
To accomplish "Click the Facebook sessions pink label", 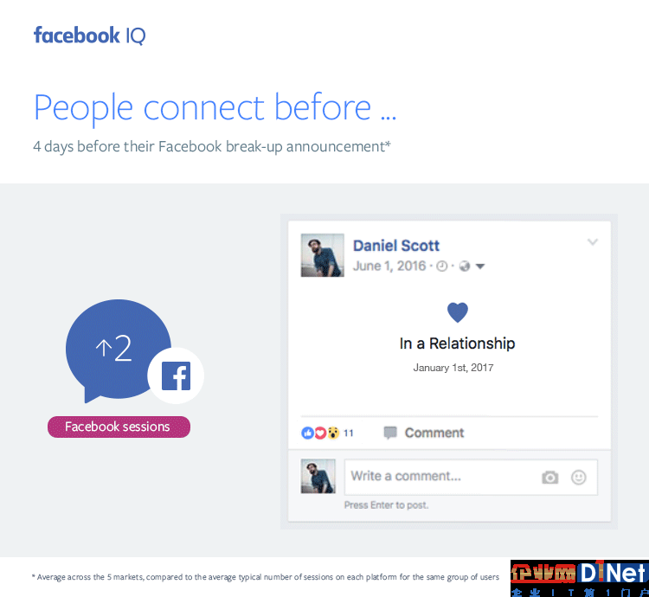I will click(119, 427).
